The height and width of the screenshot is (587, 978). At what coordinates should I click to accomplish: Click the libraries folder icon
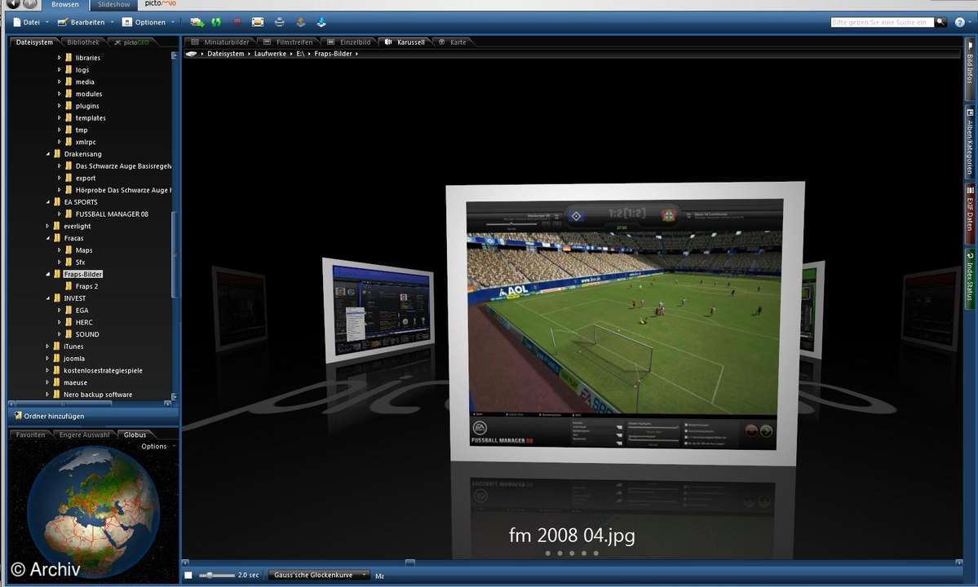pyautogui.click(x=69, y=57)
